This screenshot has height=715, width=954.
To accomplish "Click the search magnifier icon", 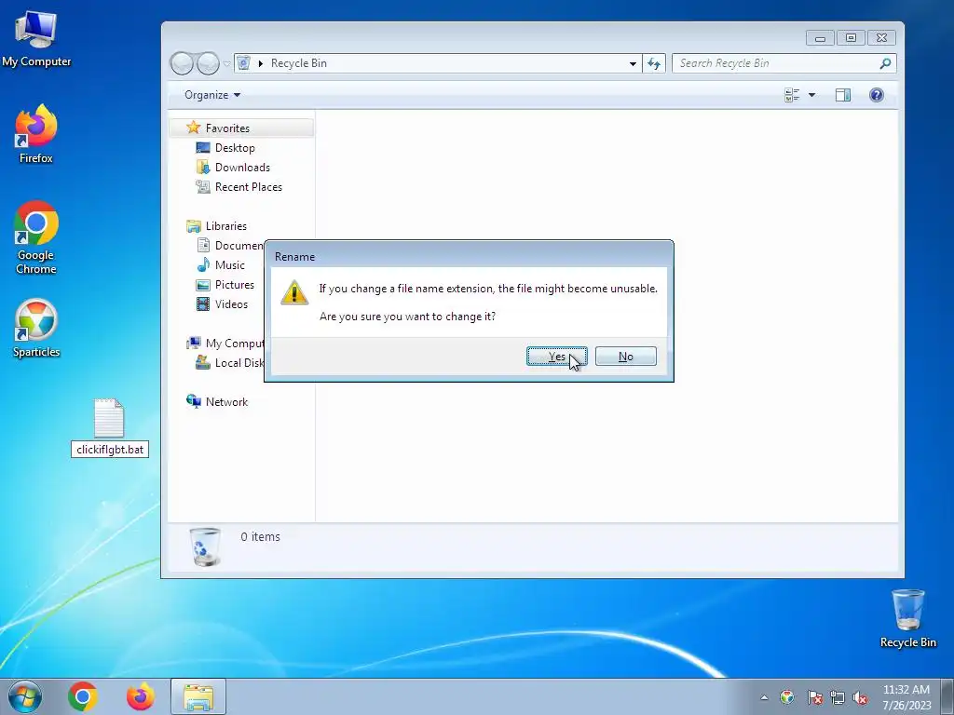I will 885,63.
